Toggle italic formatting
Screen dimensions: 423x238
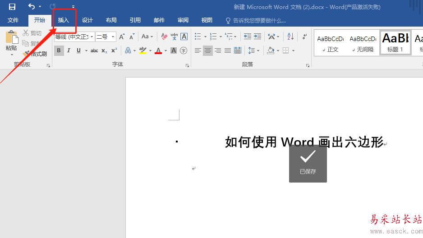(x=69, y=50)
